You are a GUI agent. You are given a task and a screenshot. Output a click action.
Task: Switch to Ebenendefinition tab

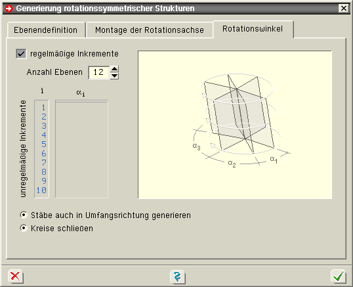tap(46, 30)
